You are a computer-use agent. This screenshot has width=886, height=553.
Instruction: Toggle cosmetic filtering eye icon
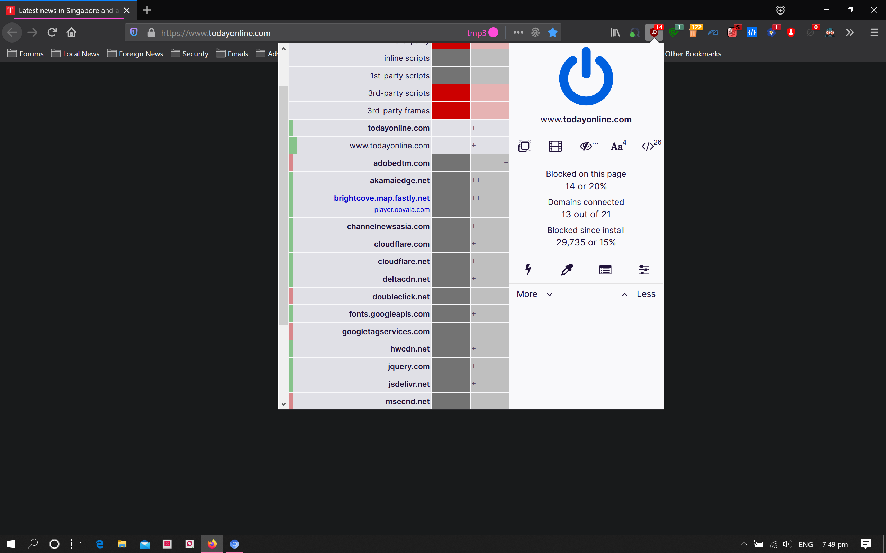[587, 146]
